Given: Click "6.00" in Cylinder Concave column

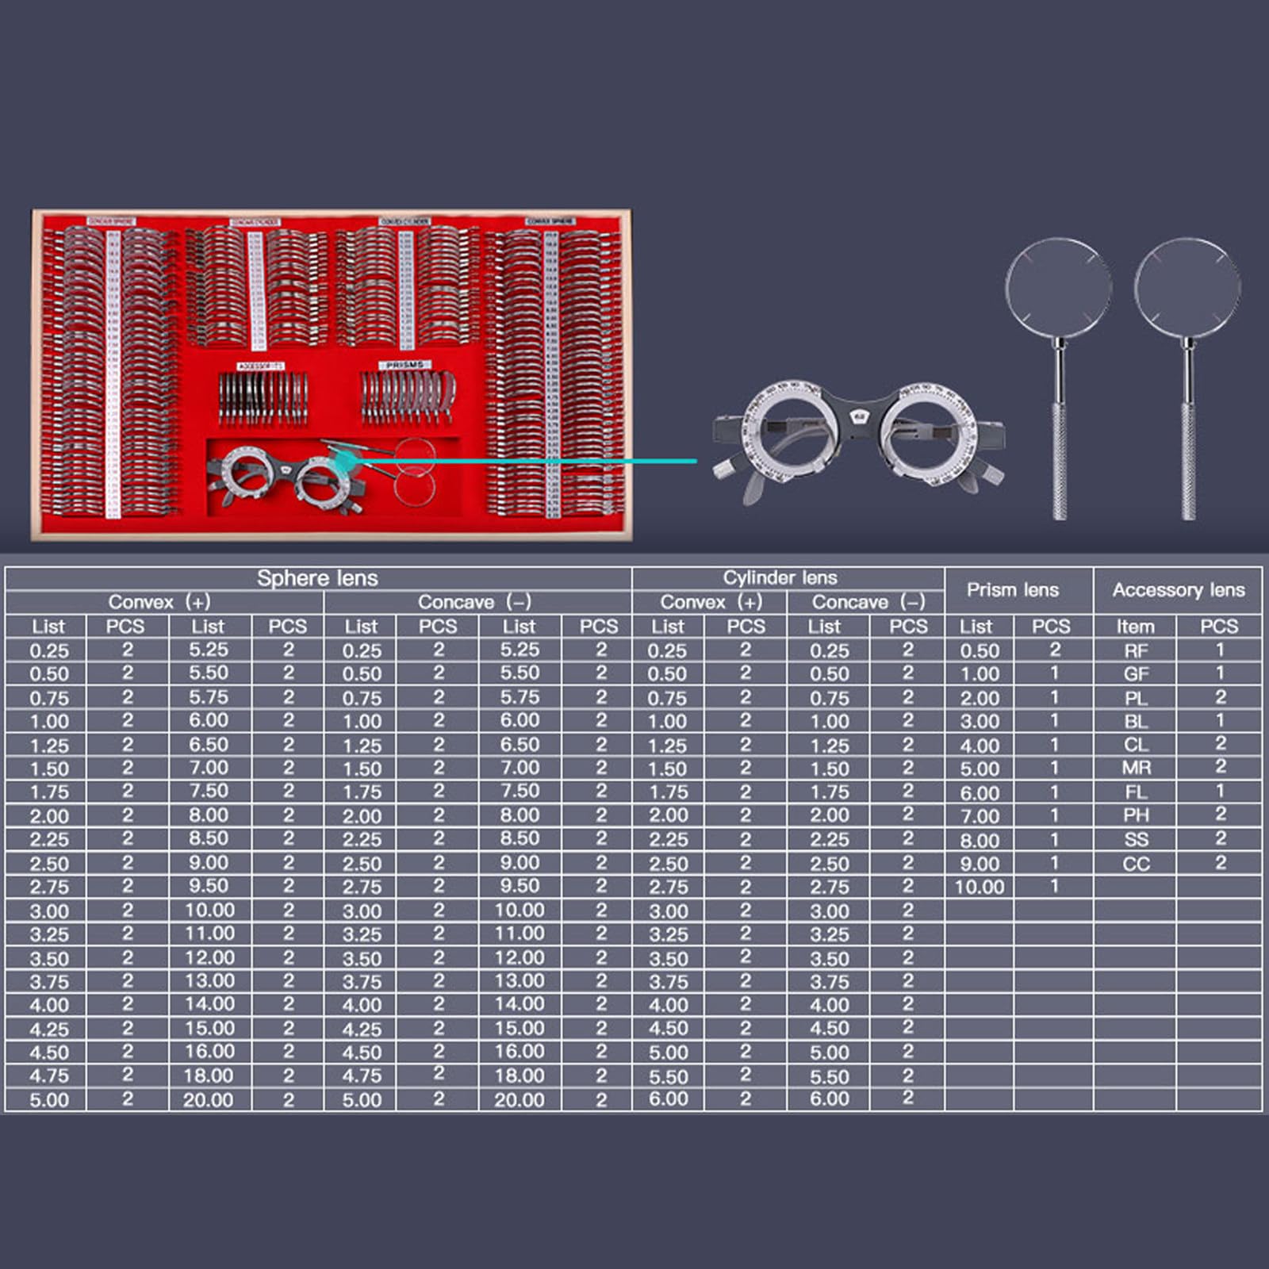Looking at the screenshot, I should tap(829, 1099).
